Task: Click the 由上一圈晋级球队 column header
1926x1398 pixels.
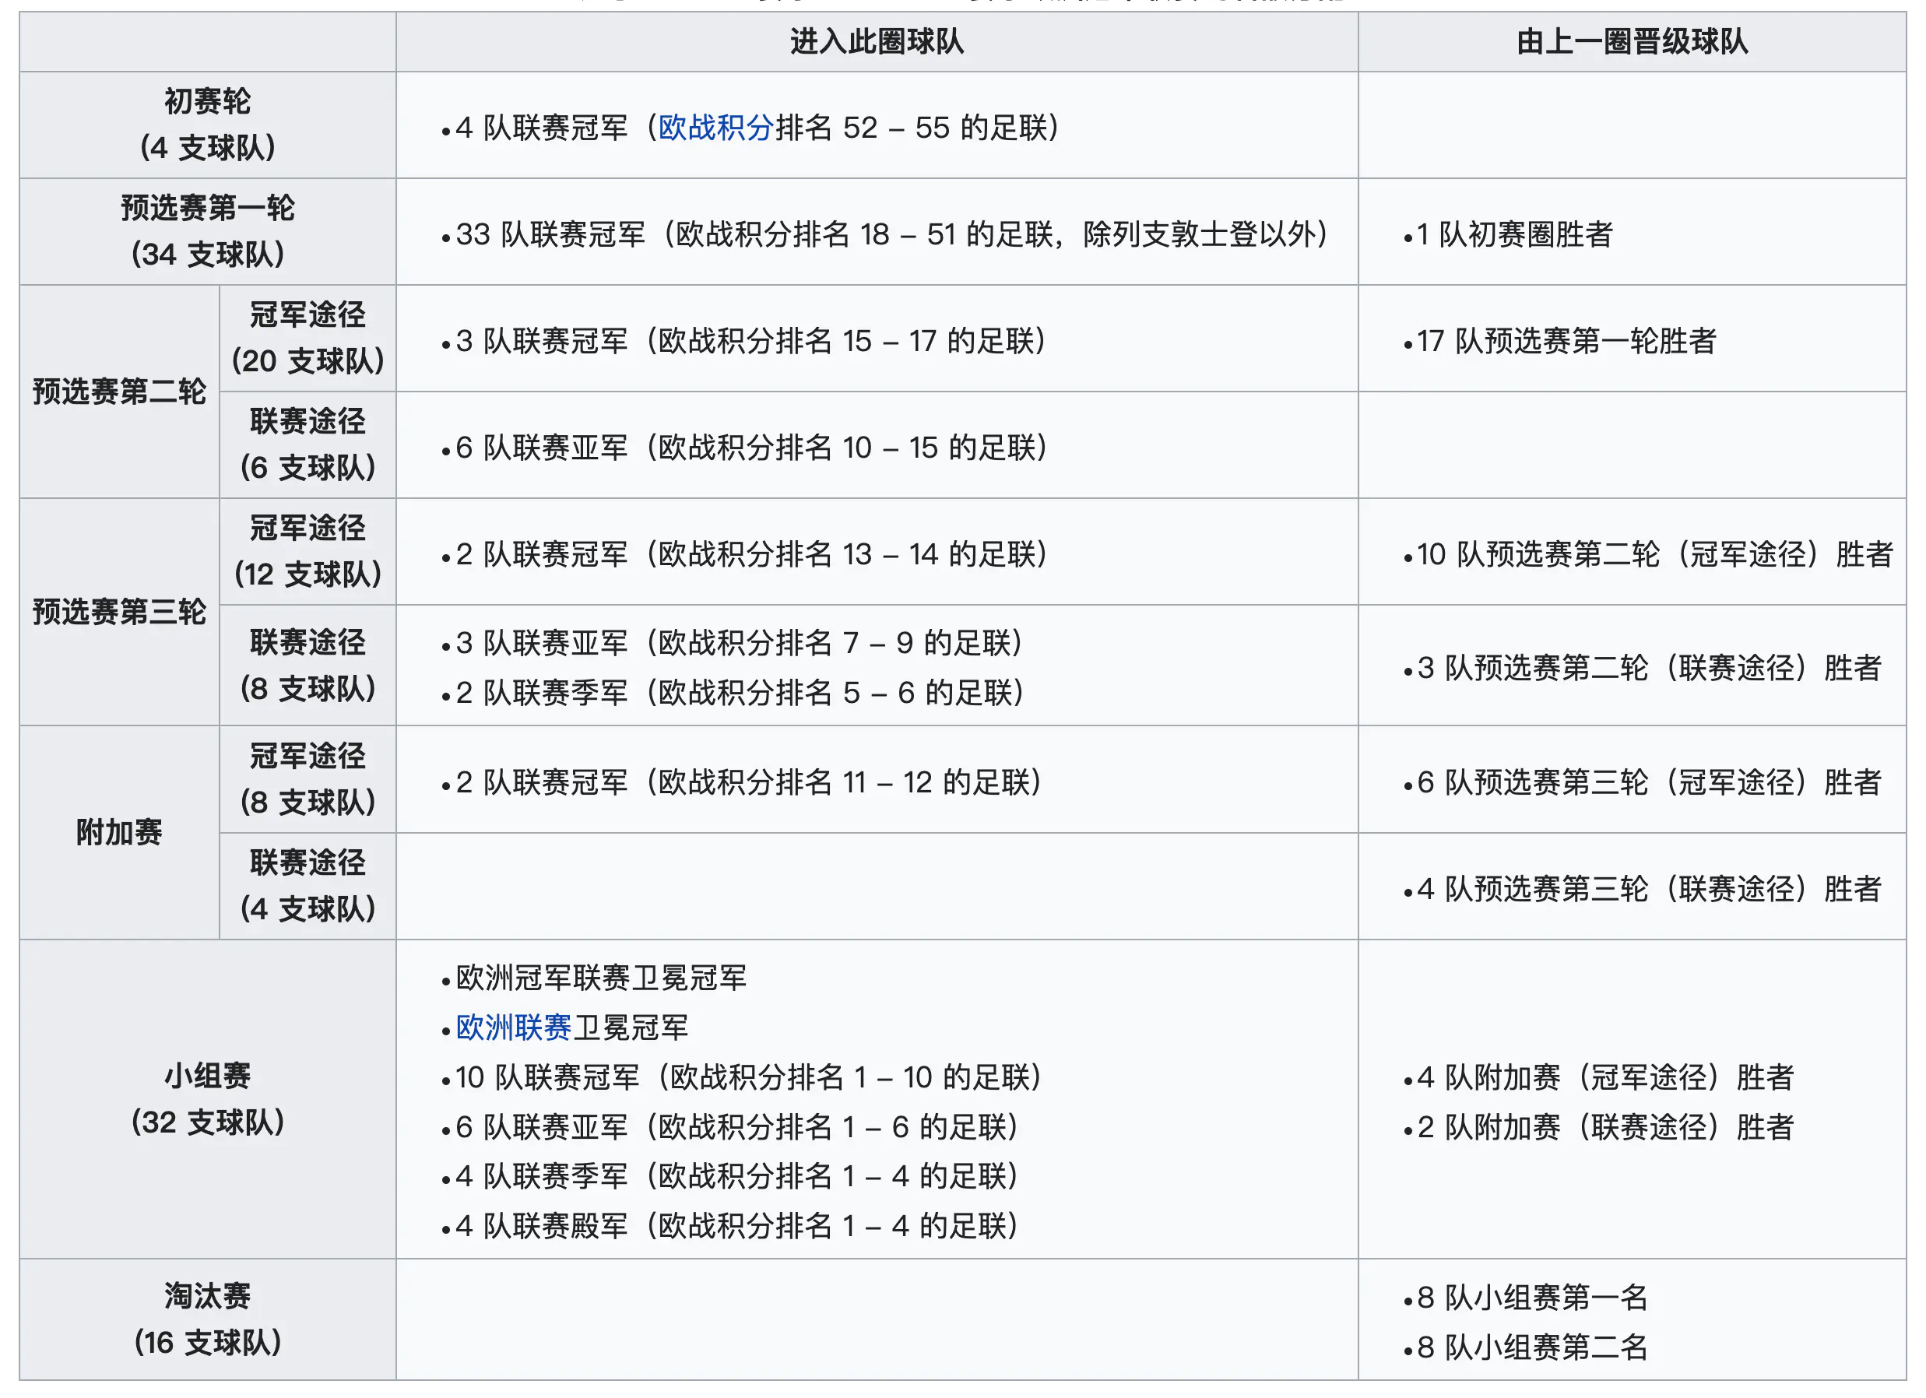Action: click(x=1631, y=40)
